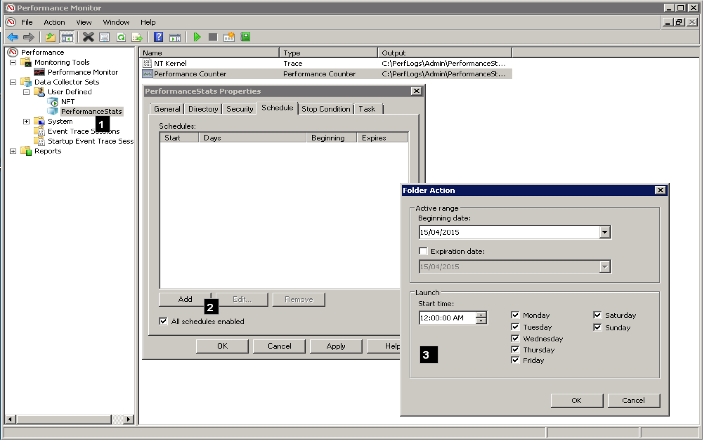Switch to the Stop Condition tab
The height and width of the screenshot is (440, 703).
pyautogui.click(x=325, y=109)
